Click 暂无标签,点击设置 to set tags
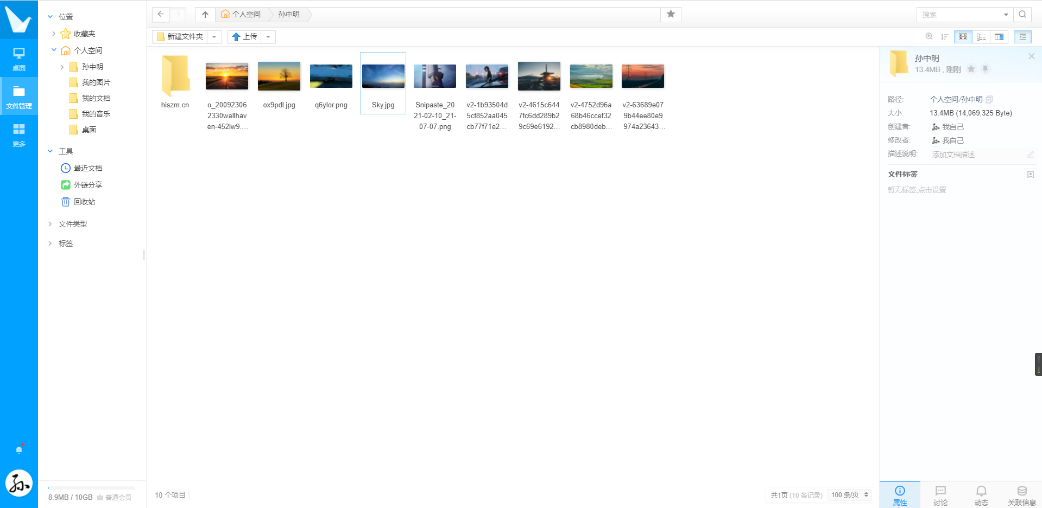Screen dimensions: 1042x508 (917, 190)
